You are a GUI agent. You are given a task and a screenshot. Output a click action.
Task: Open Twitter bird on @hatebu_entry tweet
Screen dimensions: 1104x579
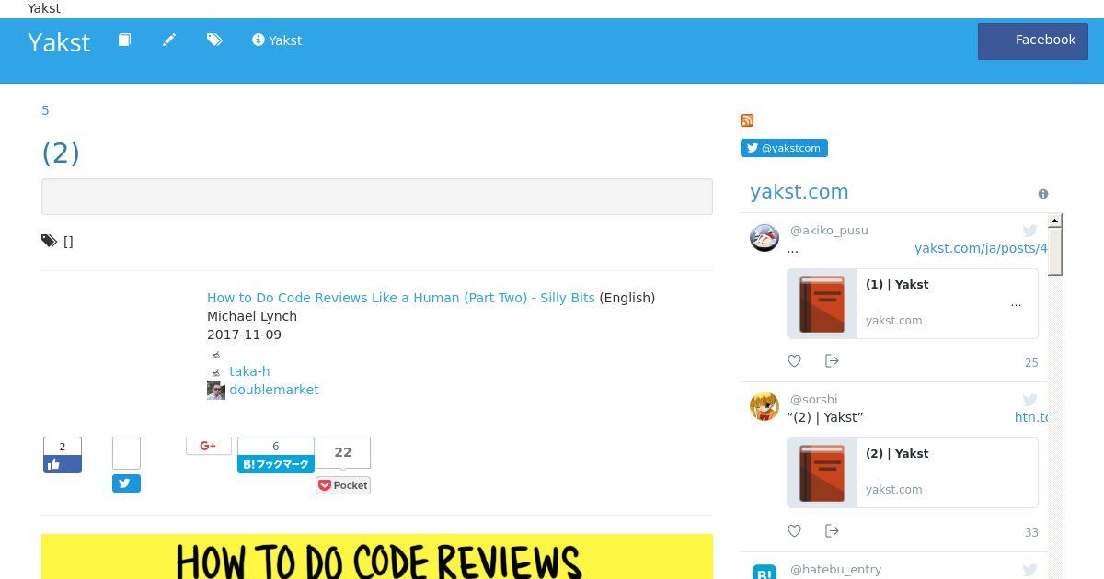click(1030, 570)
